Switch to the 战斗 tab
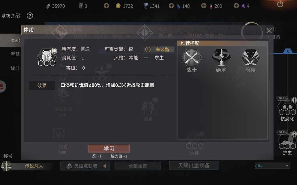Viewport: 297px width, 185px height. click(15, 68)
